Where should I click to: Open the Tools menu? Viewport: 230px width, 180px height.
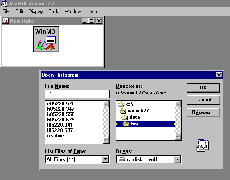pos(54,11)
